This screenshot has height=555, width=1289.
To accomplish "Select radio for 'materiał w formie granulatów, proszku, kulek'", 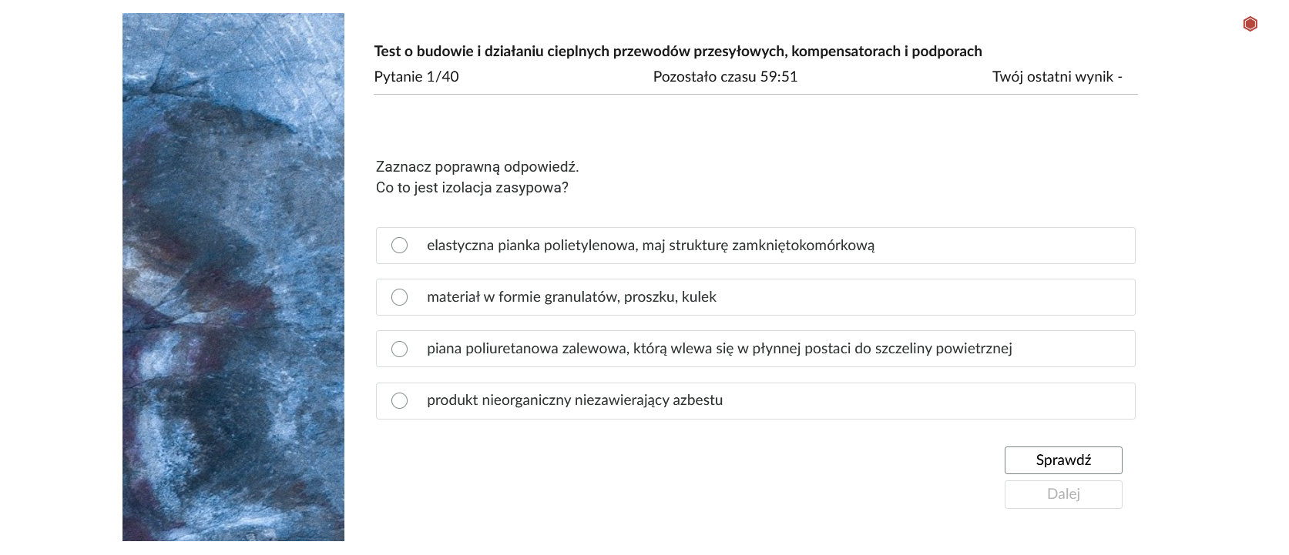I will (x=399, y=297).
